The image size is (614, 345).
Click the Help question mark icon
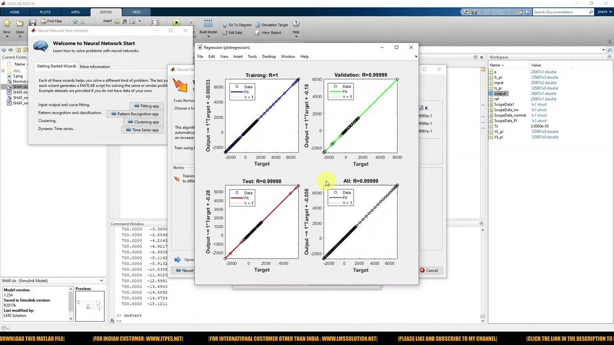[296, 23]
